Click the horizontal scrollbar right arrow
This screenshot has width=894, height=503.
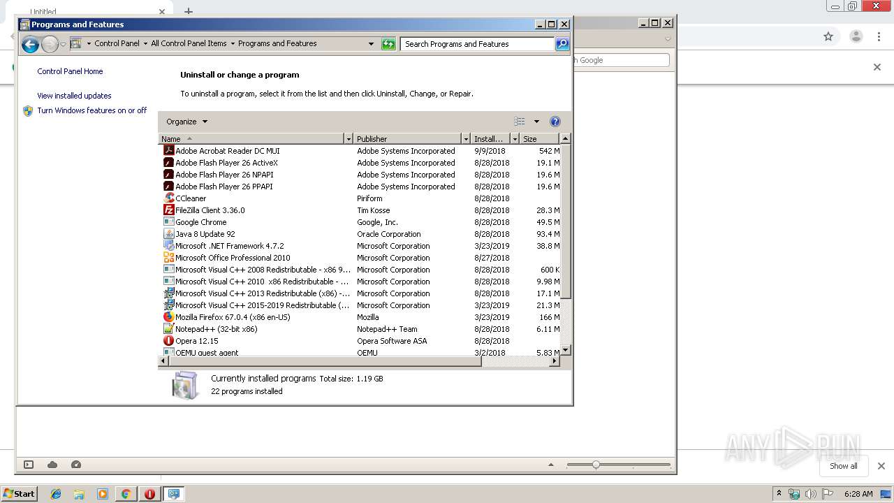555,361
